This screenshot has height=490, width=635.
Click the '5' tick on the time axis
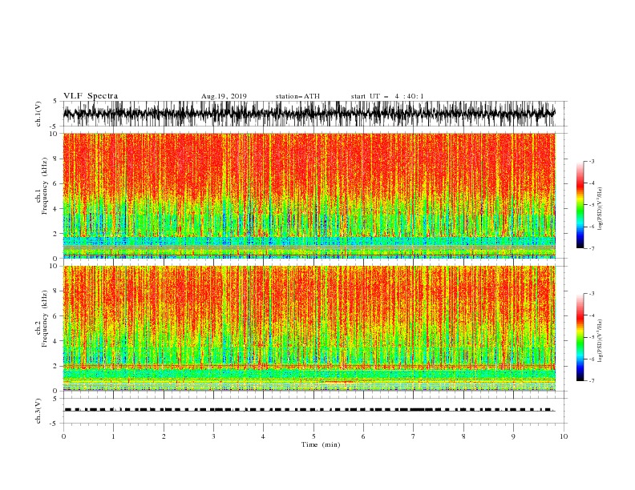tap(313, 436)
